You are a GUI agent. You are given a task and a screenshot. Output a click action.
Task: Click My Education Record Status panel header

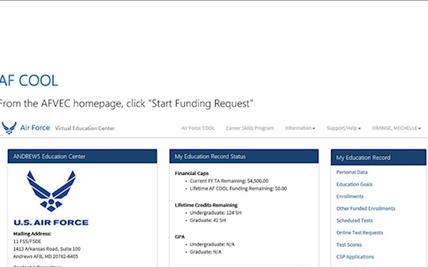(x=244, y=157)
